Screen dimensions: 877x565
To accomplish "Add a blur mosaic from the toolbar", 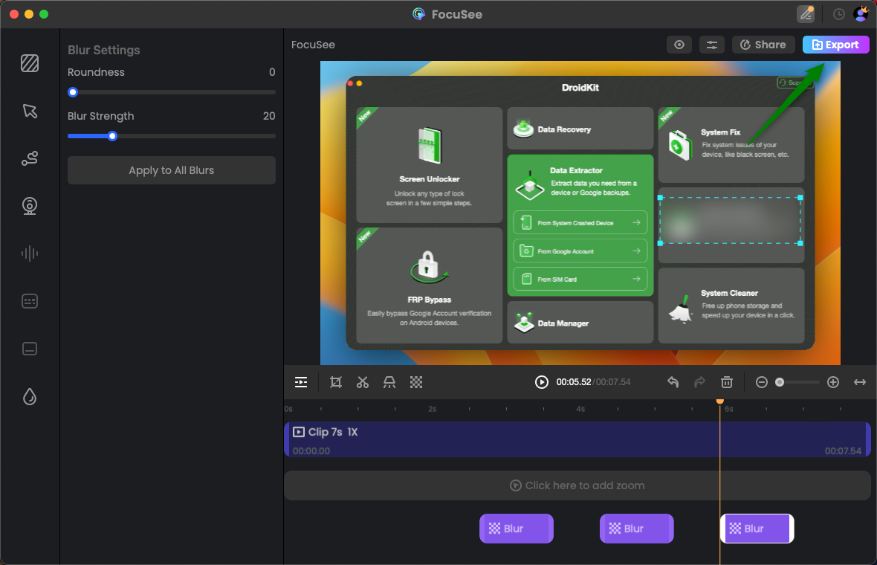I will (x=416, y=382).
